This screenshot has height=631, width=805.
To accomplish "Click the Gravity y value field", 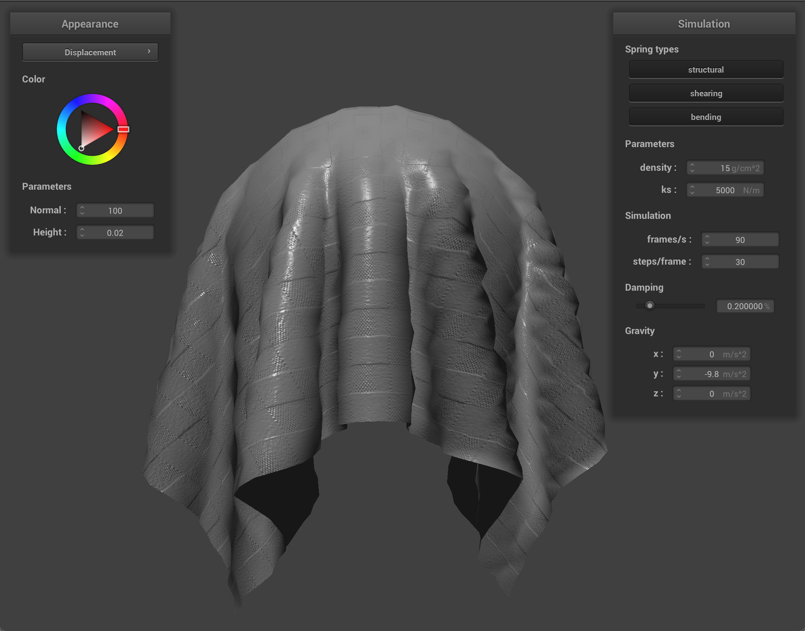I will [x=712, y=373].
